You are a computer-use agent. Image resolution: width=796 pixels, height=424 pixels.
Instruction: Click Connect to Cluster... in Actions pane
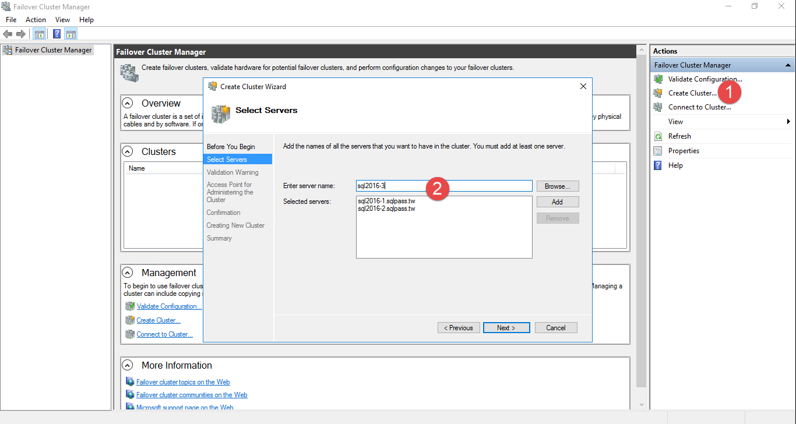point(700,107)
